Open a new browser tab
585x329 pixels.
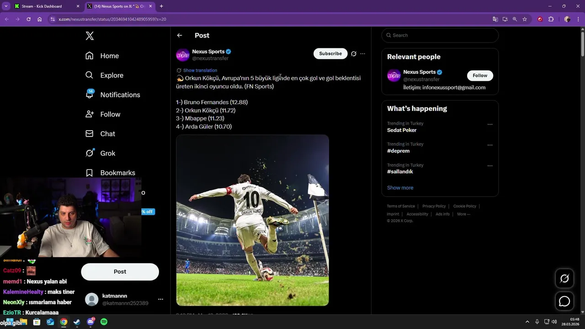click(161, 6)
